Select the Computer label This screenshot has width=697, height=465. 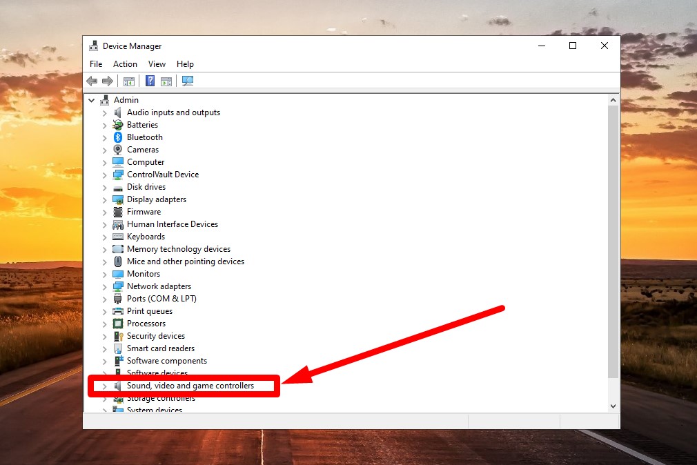tap(146, 162)
